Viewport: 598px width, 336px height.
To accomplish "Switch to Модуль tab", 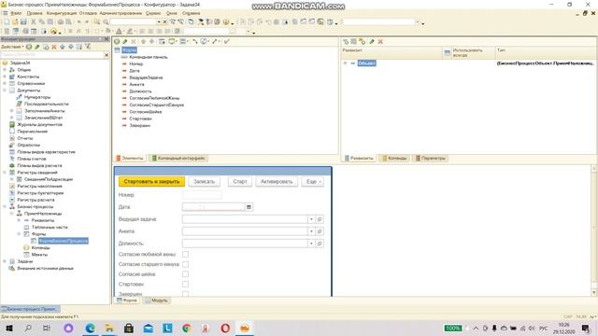I will point(156,301).
